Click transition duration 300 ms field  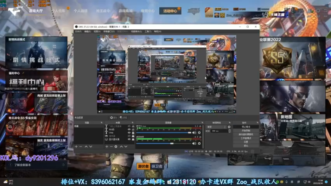click(219, 131)
